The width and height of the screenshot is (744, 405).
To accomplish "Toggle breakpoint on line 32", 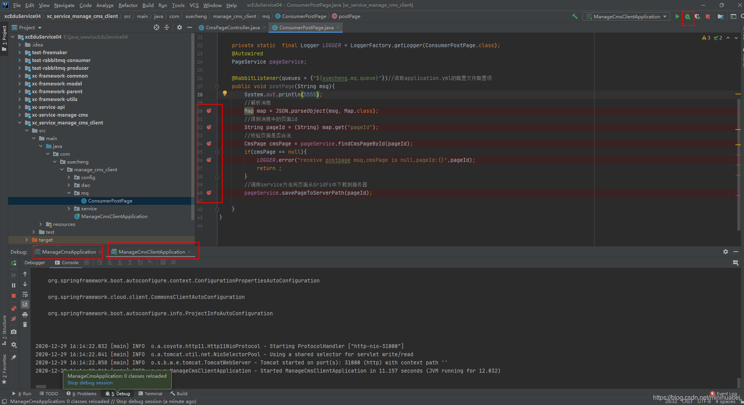I will click(209, 127).
